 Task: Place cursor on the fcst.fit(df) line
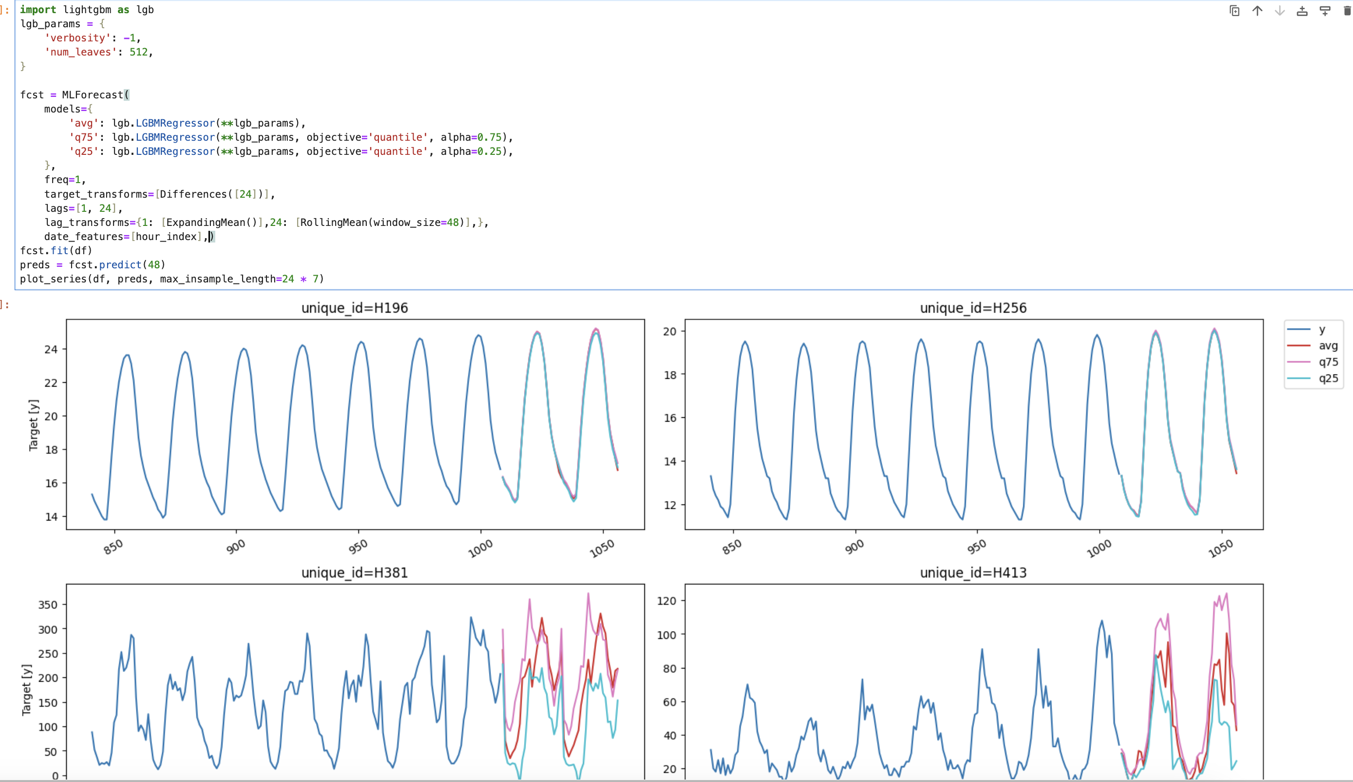click(x=56, y=251)
